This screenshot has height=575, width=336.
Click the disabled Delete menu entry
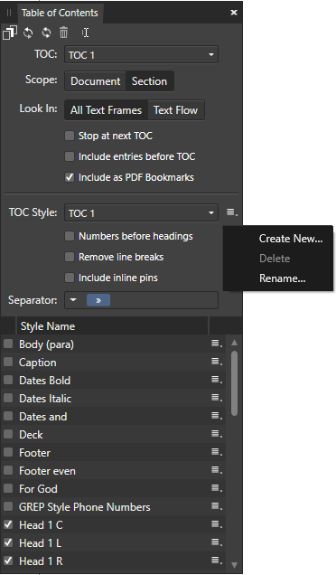(275, 259)
